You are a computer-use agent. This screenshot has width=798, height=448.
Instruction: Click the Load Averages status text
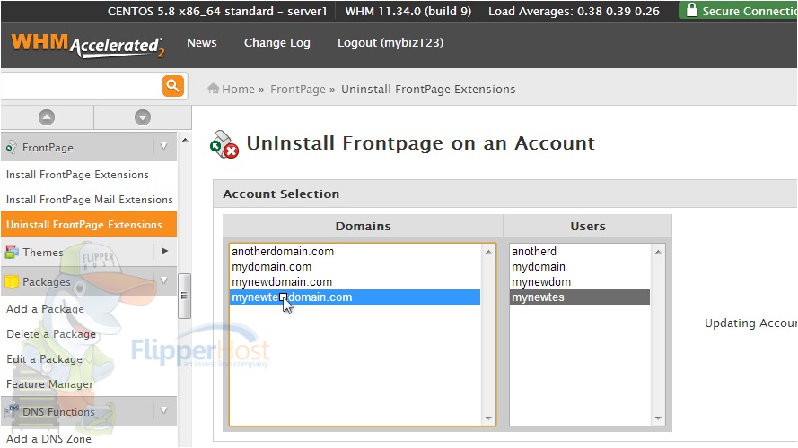coord(574,11)
